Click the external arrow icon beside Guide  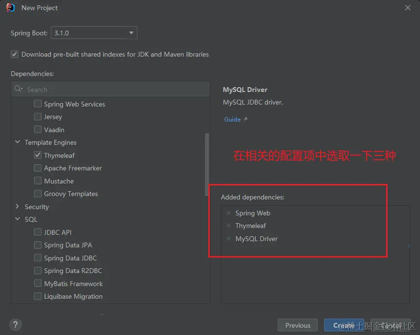(x=246, y=119)
